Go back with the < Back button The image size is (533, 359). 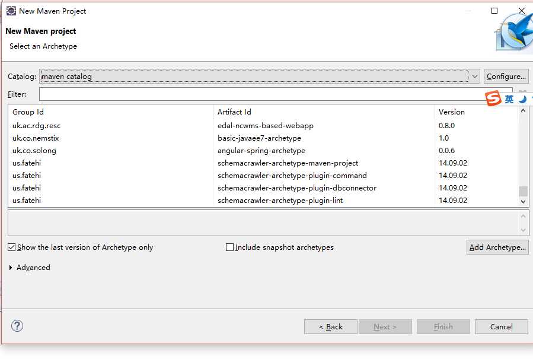(331, 327)
